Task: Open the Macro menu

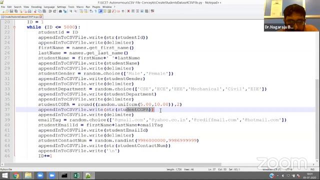Action: point(80,7)
